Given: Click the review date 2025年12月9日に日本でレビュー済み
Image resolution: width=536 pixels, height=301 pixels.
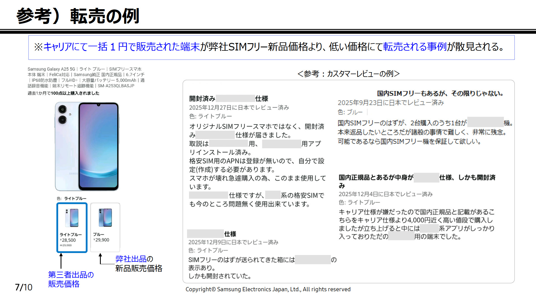Looking at the screenshot, I should click(x=233, y=242).
